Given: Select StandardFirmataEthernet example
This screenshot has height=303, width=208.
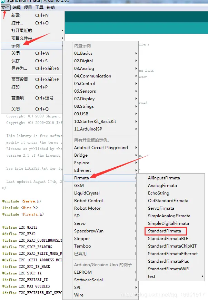Looking at the screenshot, I should 171,253.
